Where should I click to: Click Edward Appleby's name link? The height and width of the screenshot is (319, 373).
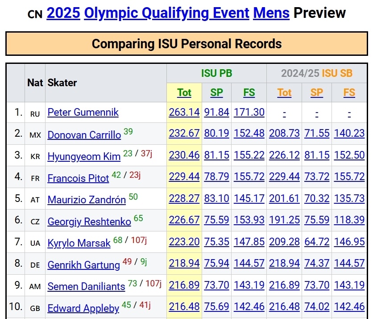83,308
